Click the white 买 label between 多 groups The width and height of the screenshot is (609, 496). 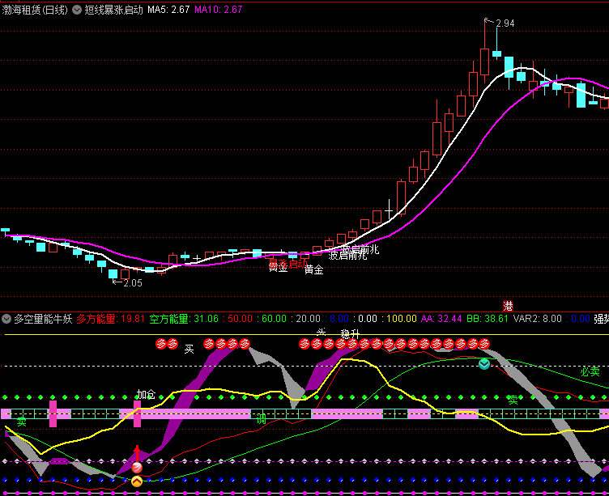pyautogui.click(x=190, y=350)
